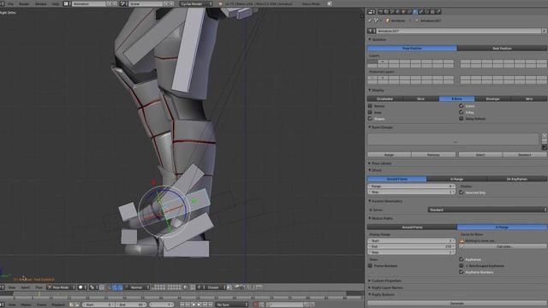Open the Object properties tab (orange cube)
Screen dimensions: 548x308
(403, 11)
